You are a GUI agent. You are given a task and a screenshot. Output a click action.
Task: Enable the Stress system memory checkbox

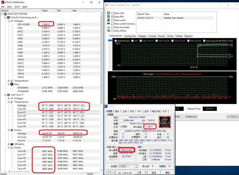[113, 24]
